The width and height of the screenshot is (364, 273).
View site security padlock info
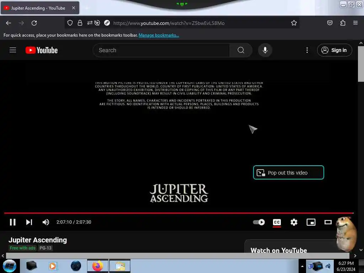coord(80,23)
